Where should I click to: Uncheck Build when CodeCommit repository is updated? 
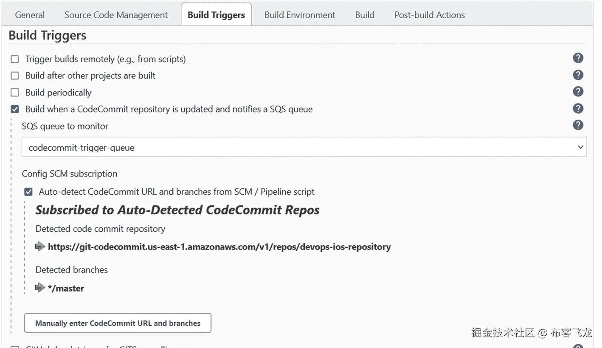point(15,109)
